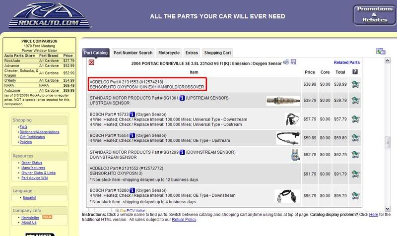Open info icon for Bosch 15280
The image size is (397, 236).
pos(132,190)
